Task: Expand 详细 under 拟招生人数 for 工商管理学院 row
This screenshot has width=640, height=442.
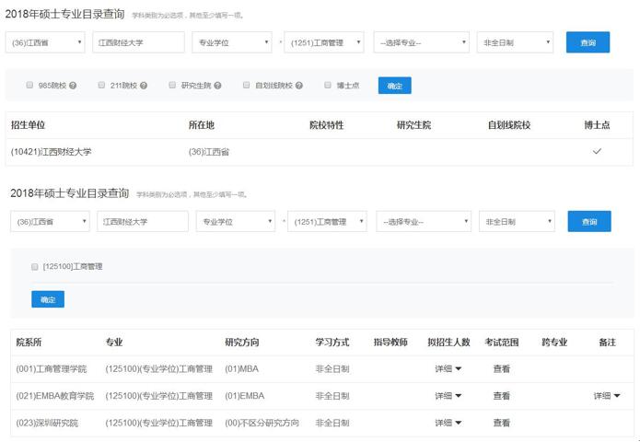Action: click(448, 369)
